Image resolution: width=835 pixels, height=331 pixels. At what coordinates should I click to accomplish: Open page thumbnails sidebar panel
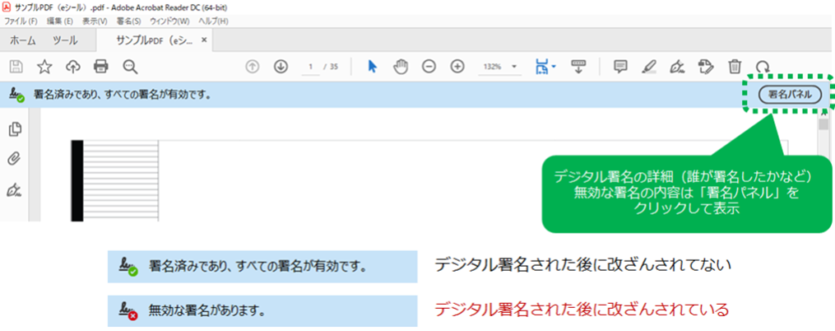(14, 129)
